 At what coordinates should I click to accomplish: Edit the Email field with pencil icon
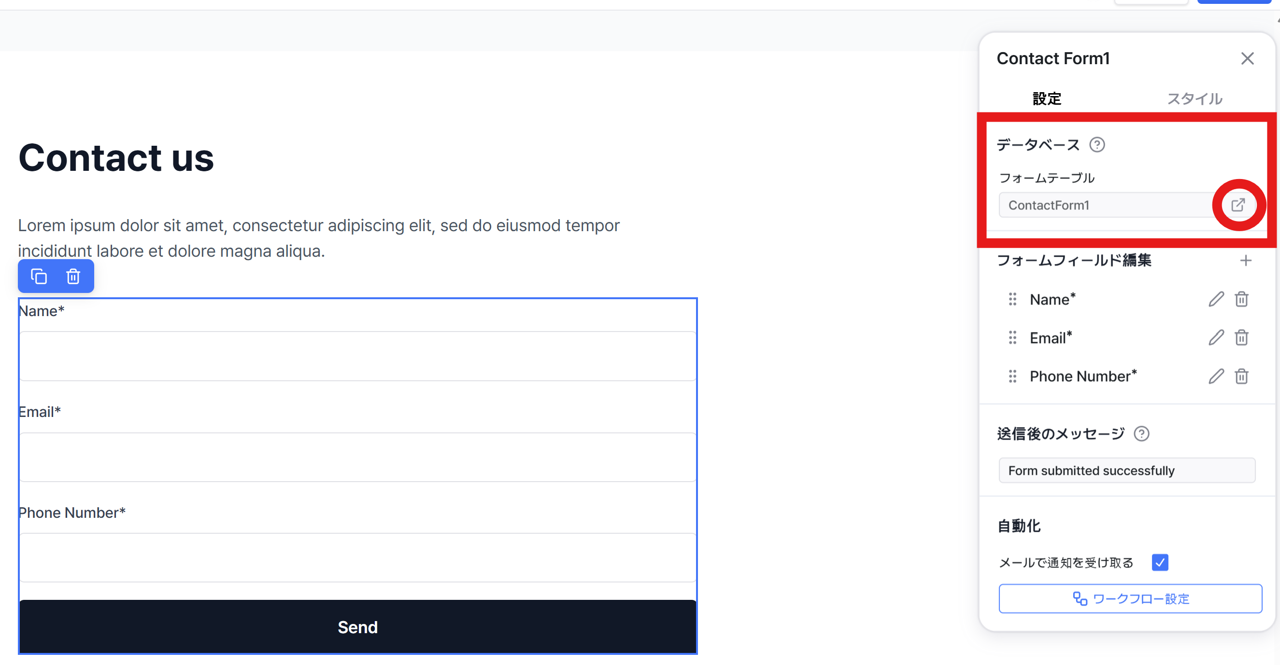pyautogui.click(x=1216, y=337)
